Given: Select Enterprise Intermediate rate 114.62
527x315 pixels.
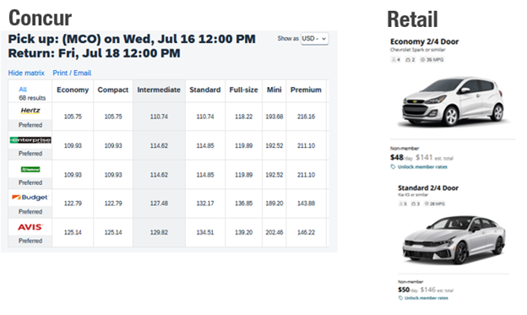Looking at the screenshot, I should [159, 145].
